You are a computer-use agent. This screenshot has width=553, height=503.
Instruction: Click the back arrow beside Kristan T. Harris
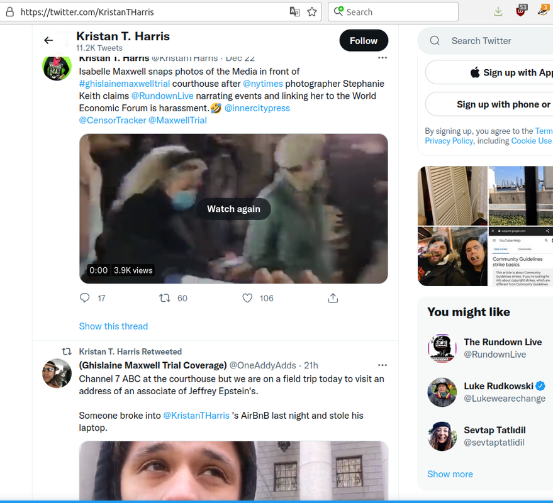click(x=48, y=40)
